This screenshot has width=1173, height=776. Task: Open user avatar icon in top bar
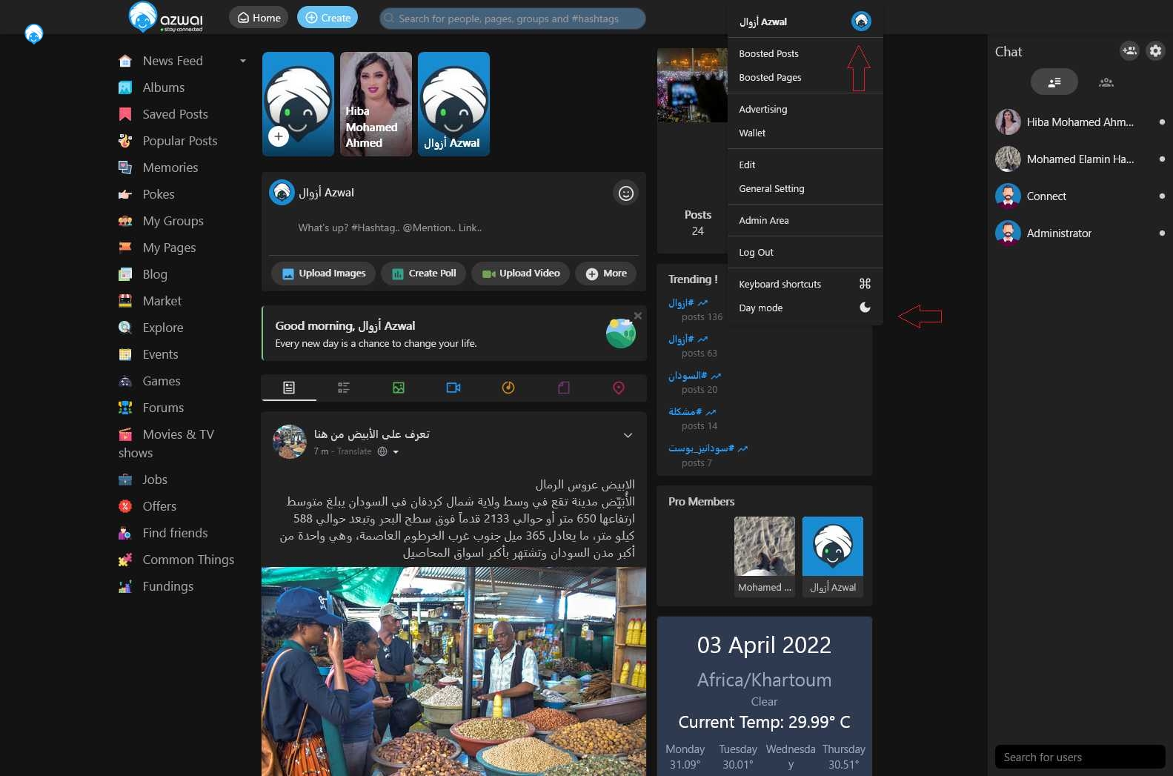pos(860,21)
